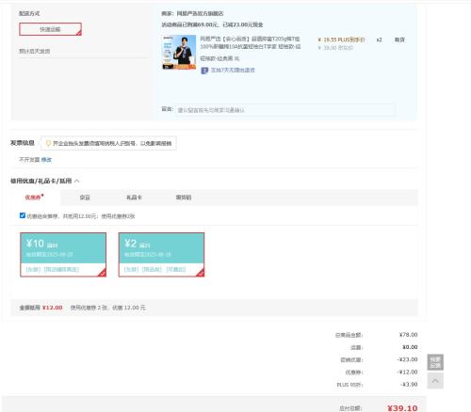Click the gray feedback icon above back-to-top

[x=435, y=362]
